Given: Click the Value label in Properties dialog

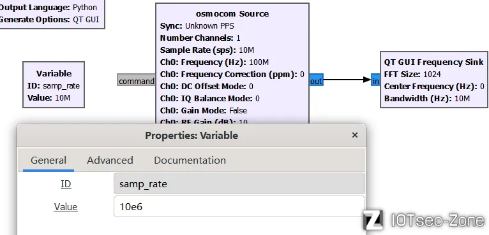Looking at the screenshot, I should click(x=66, y=207).
